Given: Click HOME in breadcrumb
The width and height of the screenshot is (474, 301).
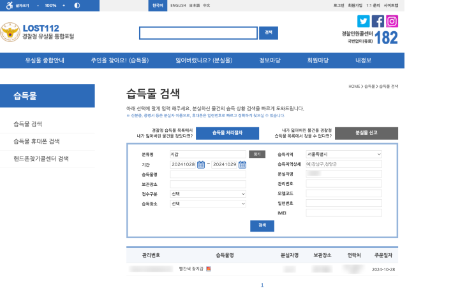Looking at the screenshot, I should (354, 87).
